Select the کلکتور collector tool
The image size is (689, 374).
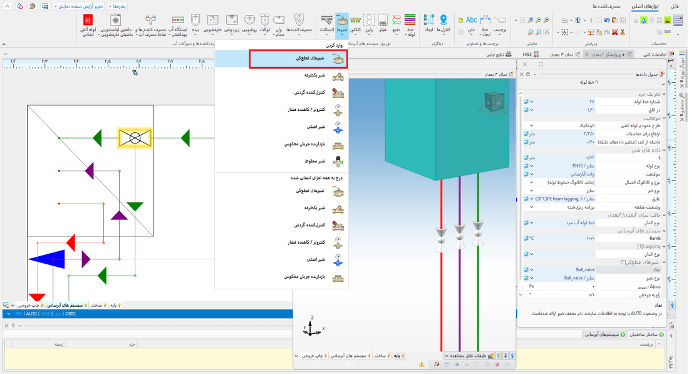click(356, 24)
